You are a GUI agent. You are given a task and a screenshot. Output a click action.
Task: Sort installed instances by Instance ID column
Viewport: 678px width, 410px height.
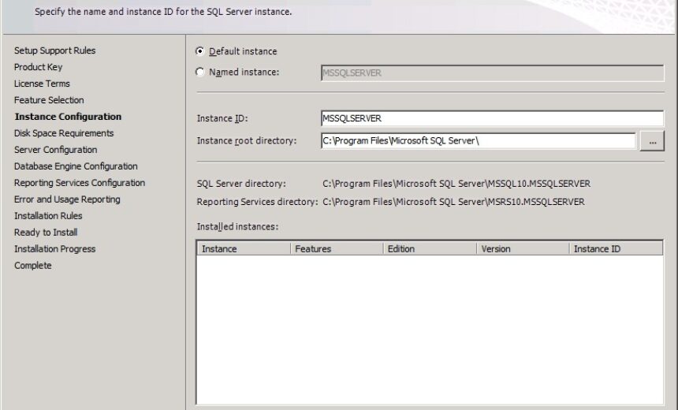[x=616, y=248]
